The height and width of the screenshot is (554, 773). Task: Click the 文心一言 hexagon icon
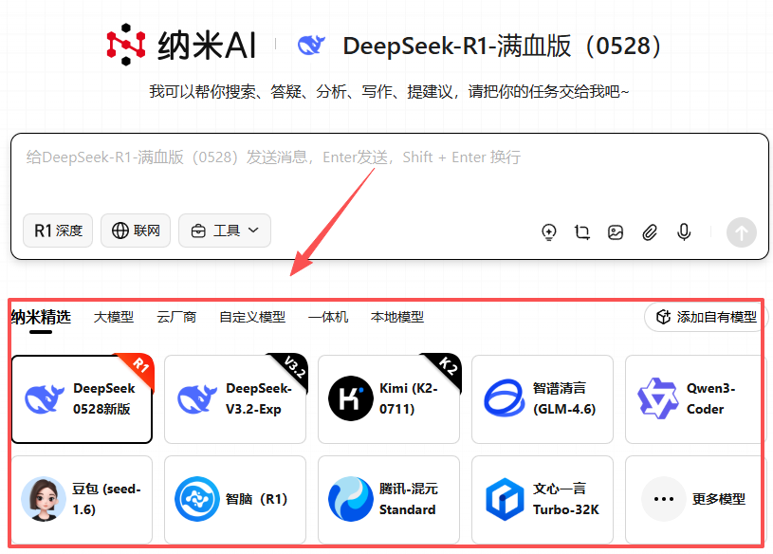(505, 499)
